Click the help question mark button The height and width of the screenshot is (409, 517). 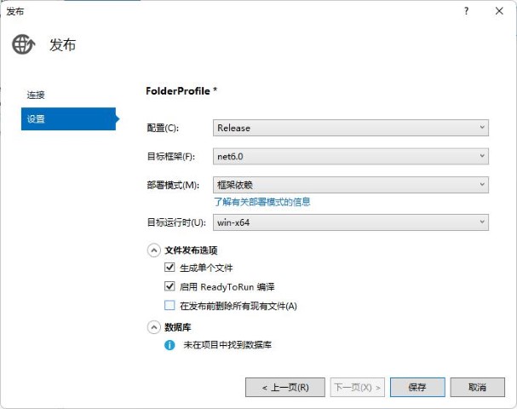tap(466, 11)
